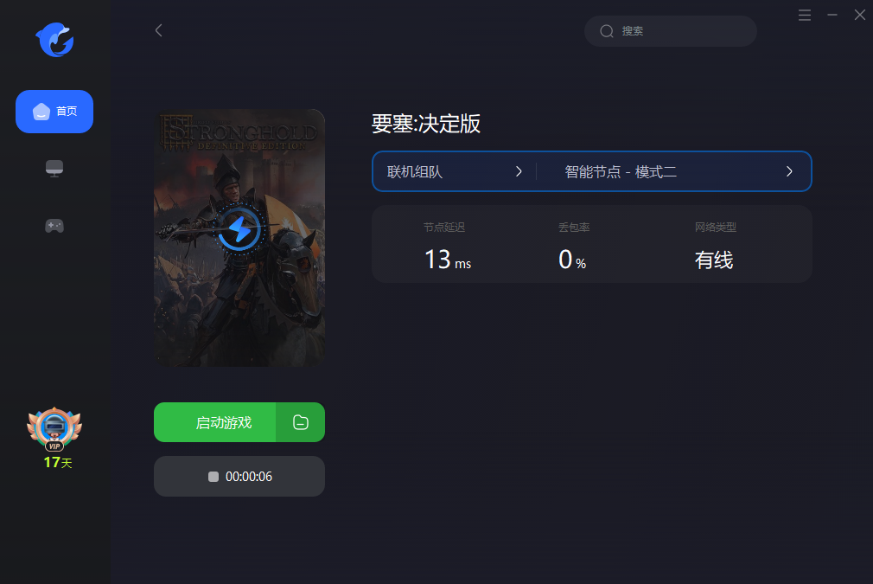Open the game folder icon button
This screenshot has width=873, height=584.
pos(301,422)
